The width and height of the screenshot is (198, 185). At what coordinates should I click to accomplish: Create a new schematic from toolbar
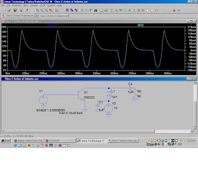click(4, 10)
